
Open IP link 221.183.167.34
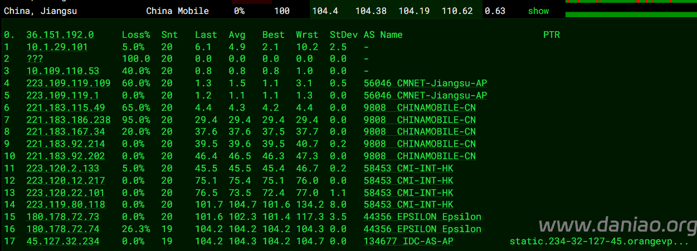tap(65, 132)
